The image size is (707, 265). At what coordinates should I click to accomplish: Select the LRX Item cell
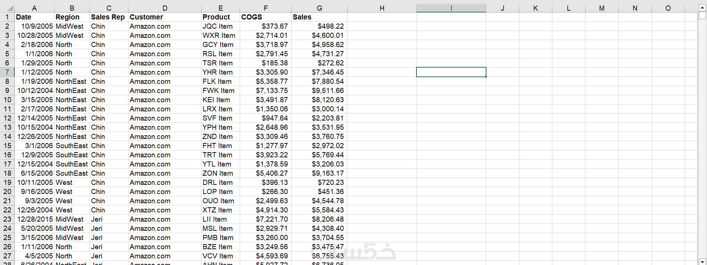221,109
